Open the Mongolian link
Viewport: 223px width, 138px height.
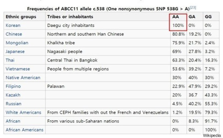(x=17, y=42)
